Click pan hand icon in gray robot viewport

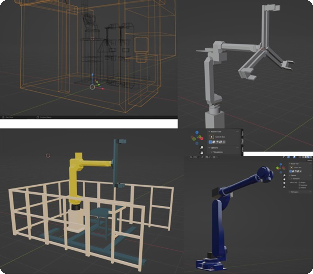coord(202,153)
